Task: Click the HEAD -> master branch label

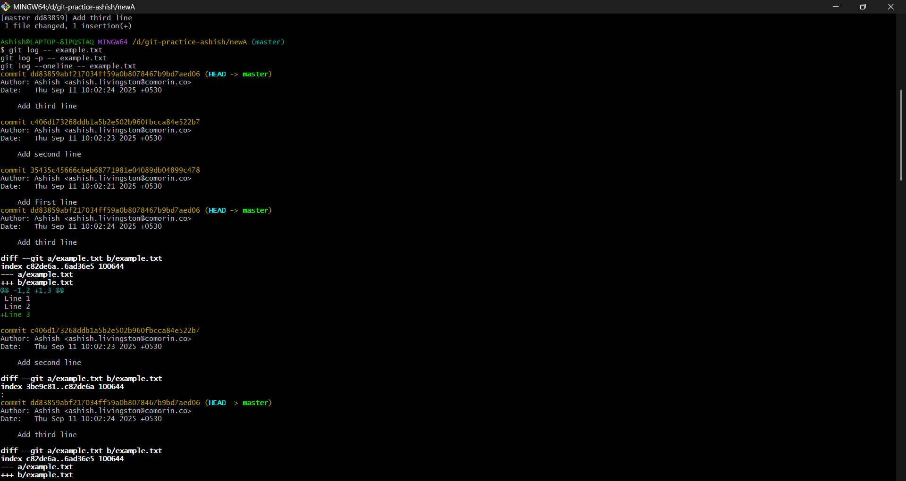Action: point(238,74)
